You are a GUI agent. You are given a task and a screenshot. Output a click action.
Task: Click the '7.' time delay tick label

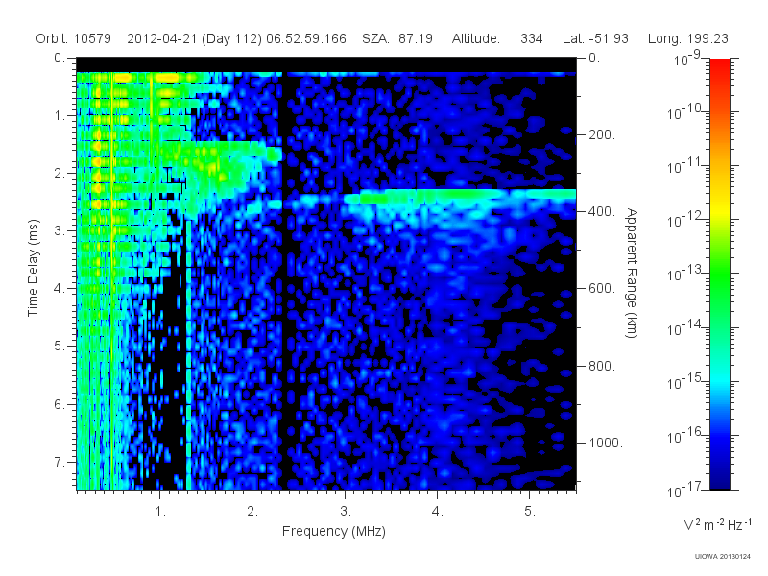(60, 462)
